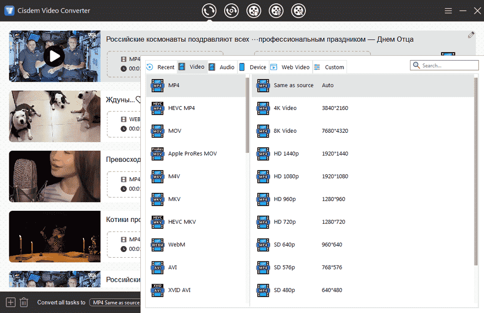
Task: Select MKV format
Action: [196, 199]
